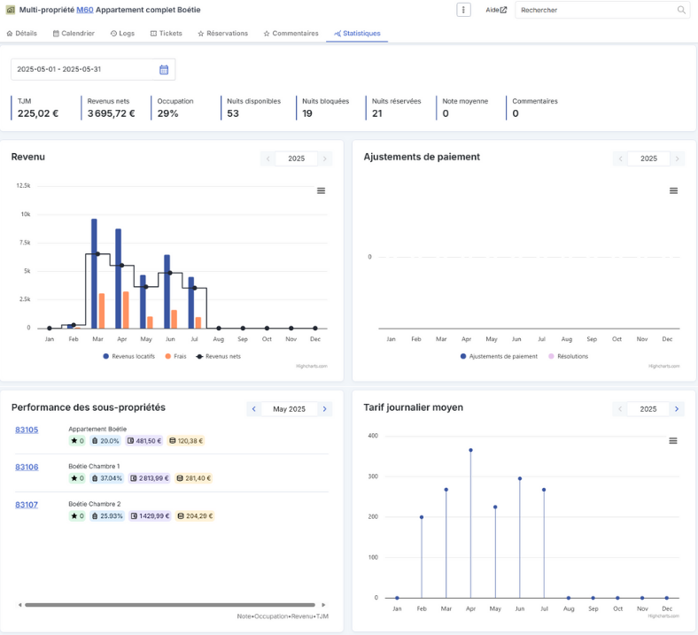The height and width of the screenshot is (635, 698).
Task: Go to previous month before May 2025
Action: [253, 409]
